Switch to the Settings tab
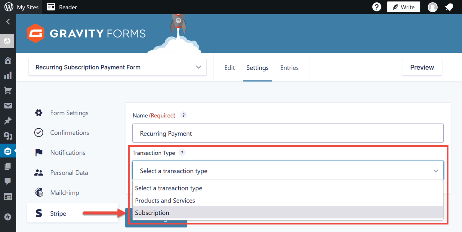This screenshot has width=462, height=232. click(257, 68)
